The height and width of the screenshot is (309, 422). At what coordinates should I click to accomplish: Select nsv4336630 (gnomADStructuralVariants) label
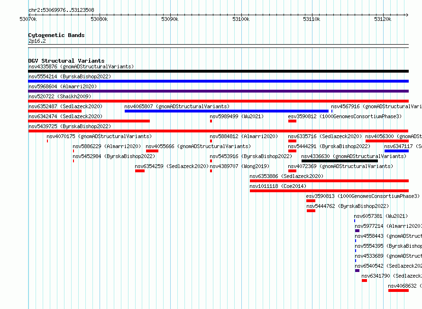point(354,156)
